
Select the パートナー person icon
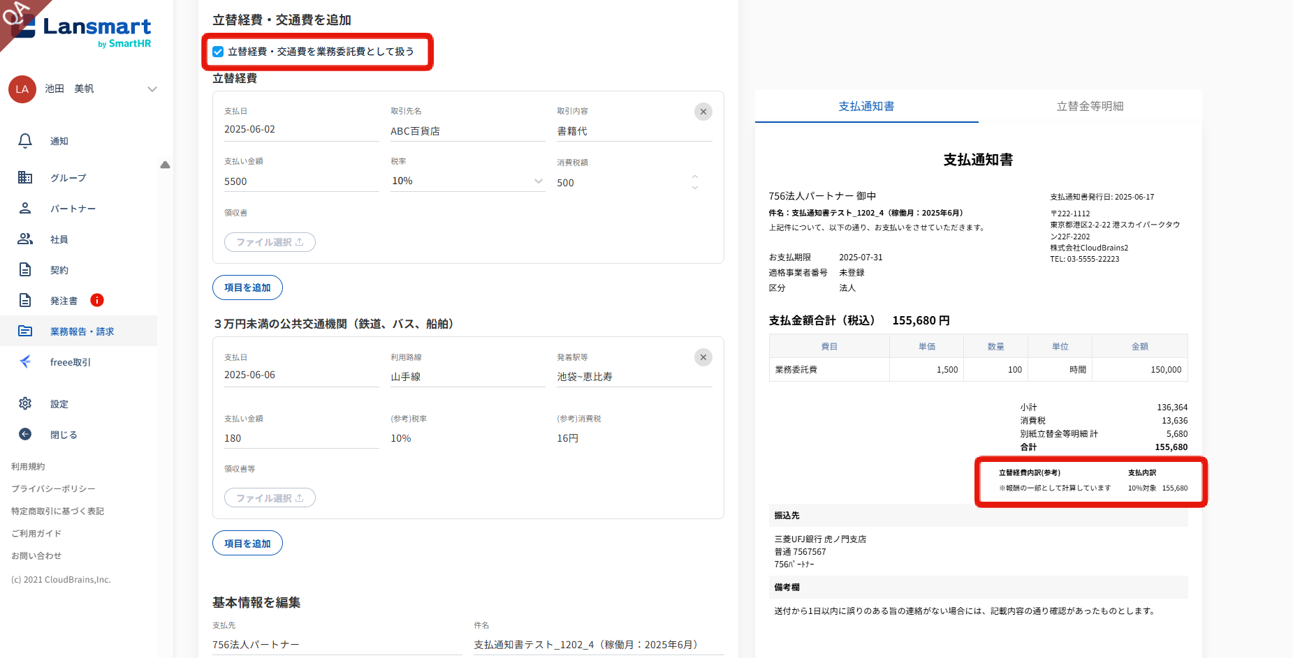(25, 208)
